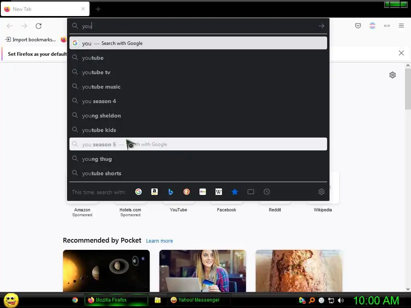The width and height of the screenshot is (411, 308).
Task: Open Import bookmarks toolbar item
Action: coord(31,40)
